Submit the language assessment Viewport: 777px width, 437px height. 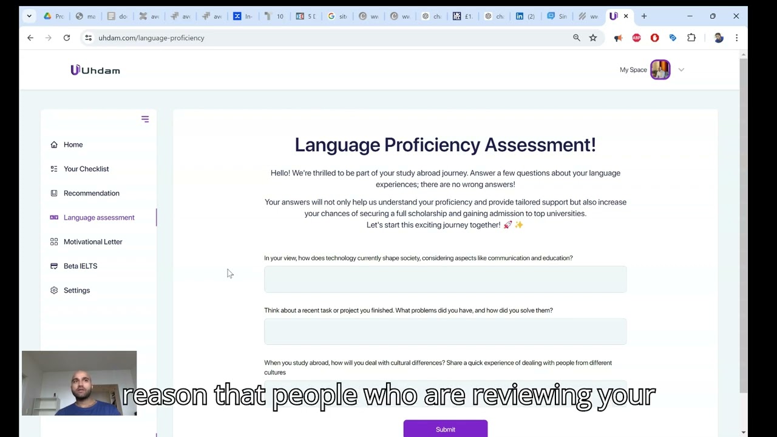tap(446, 429)
